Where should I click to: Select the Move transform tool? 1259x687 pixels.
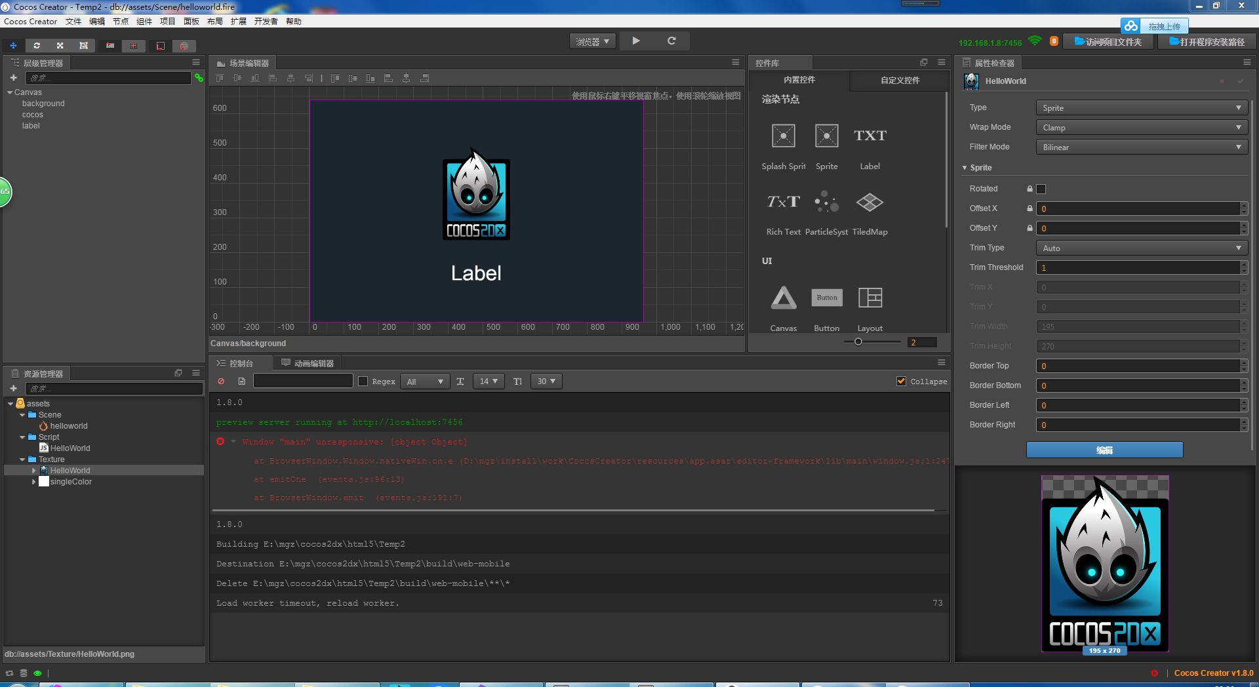[x=13, y=46]
